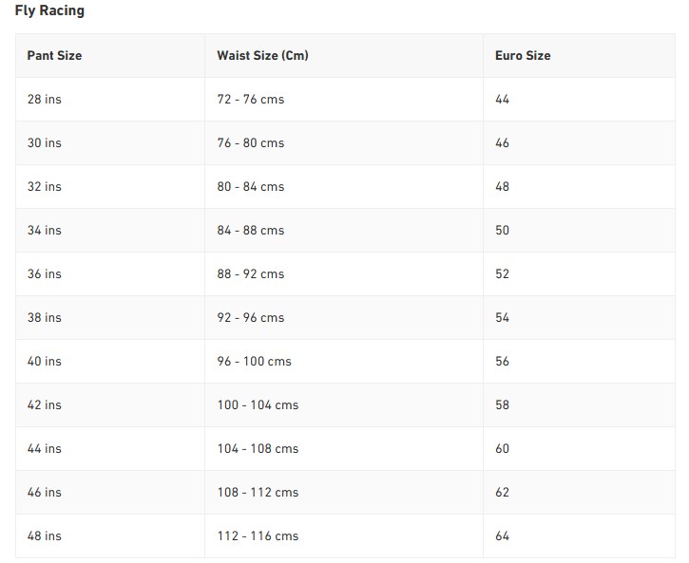Click the 48 ins pant size cell
This screenshot has width=689, height=563.
coord(44,536)
